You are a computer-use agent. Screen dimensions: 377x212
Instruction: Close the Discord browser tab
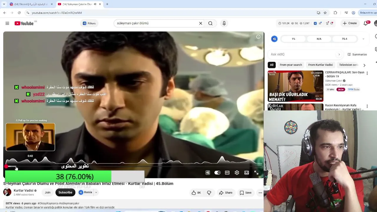coord(52,4)
